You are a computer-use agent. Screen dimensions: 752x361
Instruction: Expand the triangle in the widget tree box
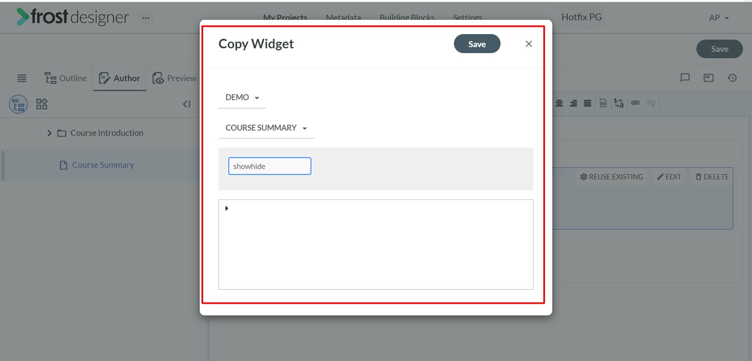pyautogui.click(x=227, y=208)
